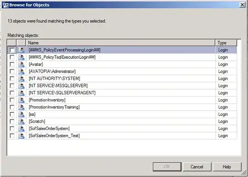Viewport: 248px width, 177px height.
Task: Select the [NT SERVICE\MSSQLSERVER] checkbox
Action: click(12, 86)
